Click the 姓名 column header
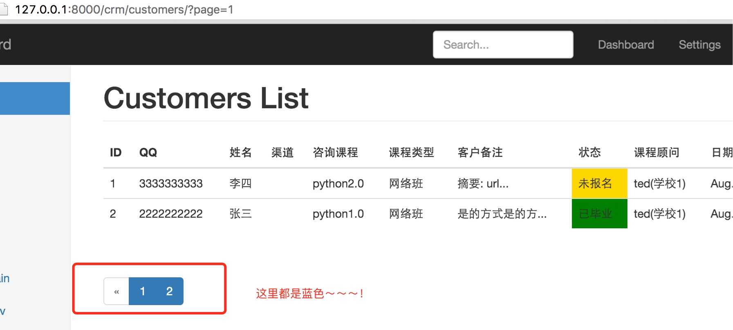733x330 pixels. pyautogui.click(x=240, y=152)
